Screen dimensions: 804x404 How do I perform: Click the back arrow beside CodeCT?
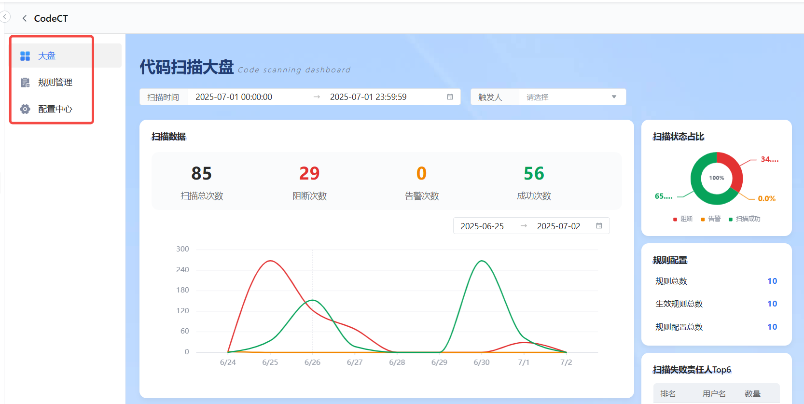click(x=24, y=18)
